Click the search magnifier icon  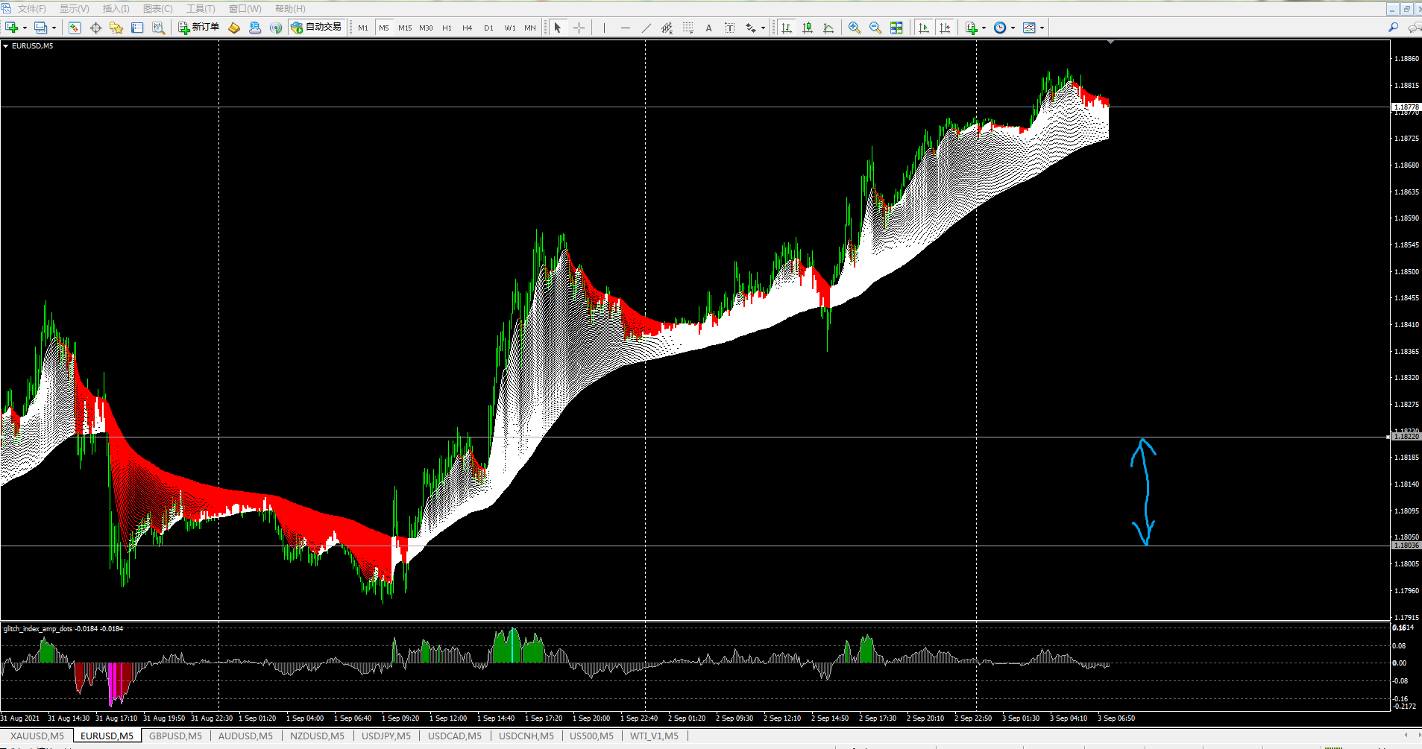(x=1393, y=28)
